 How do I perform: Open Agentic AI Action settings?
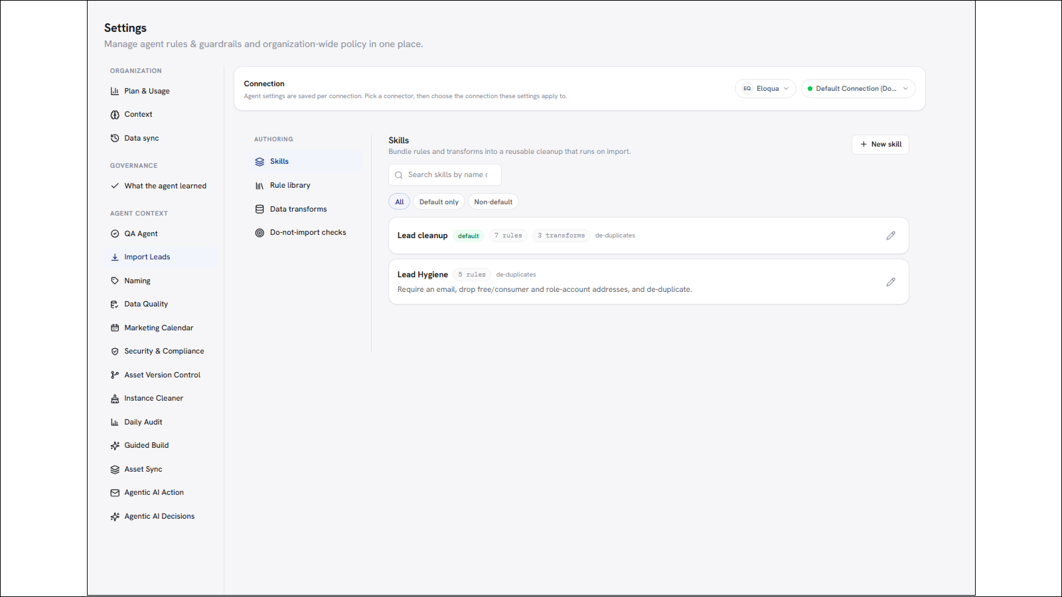[161, 493]
